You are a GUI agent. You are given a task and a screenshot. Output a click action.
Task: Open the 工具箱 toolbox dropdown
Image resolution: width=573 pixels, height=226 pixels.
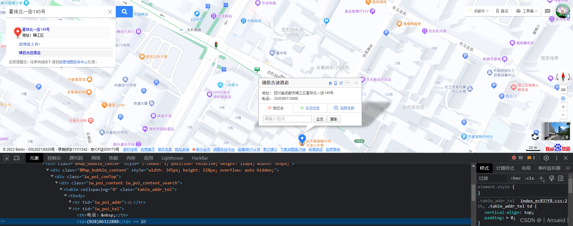pos(526,11)
